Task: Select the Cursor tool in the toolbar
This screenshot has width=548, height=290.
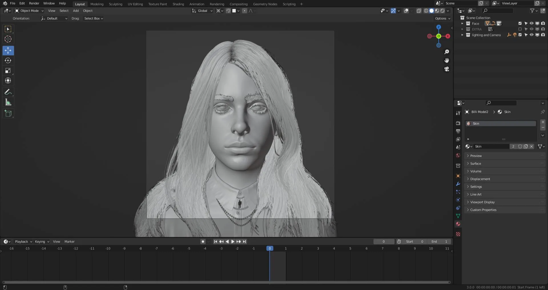Action: tap(8, 39)
